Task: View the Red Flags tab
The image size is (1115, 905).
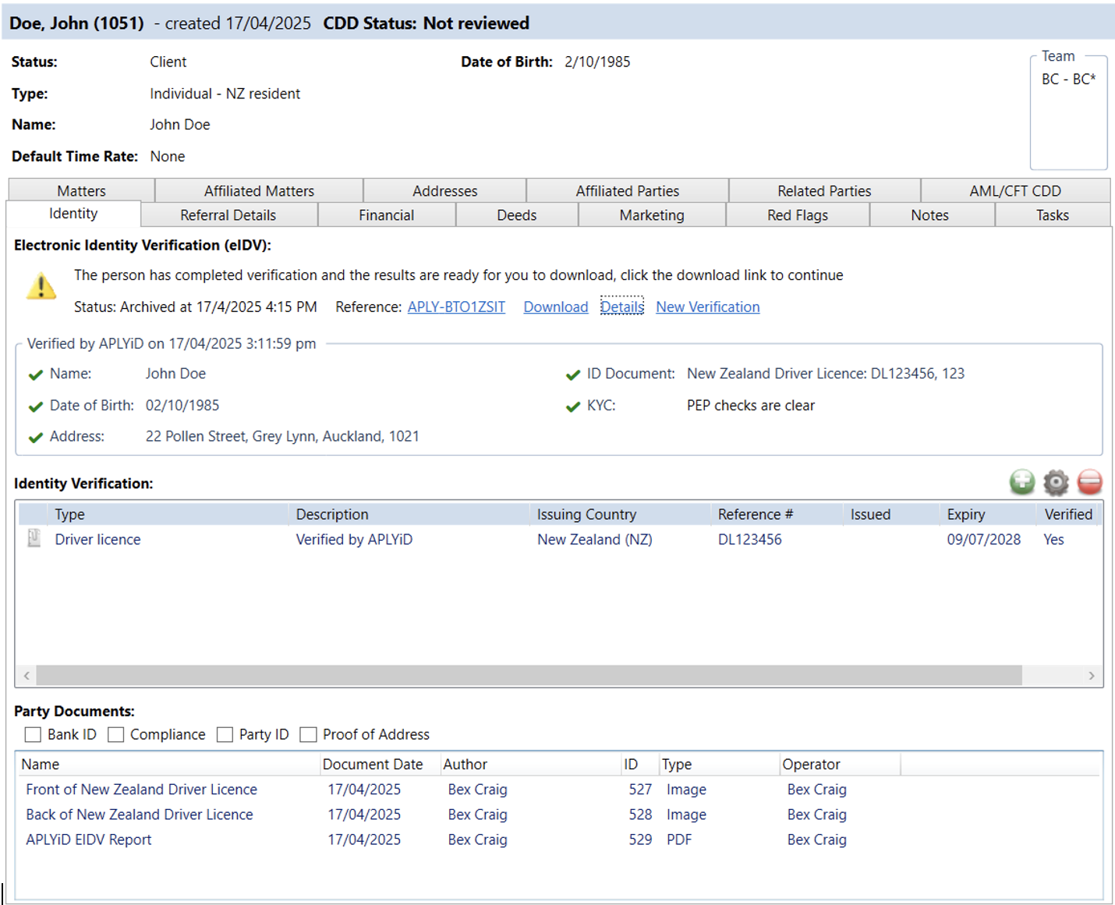Action: (797, 215)
